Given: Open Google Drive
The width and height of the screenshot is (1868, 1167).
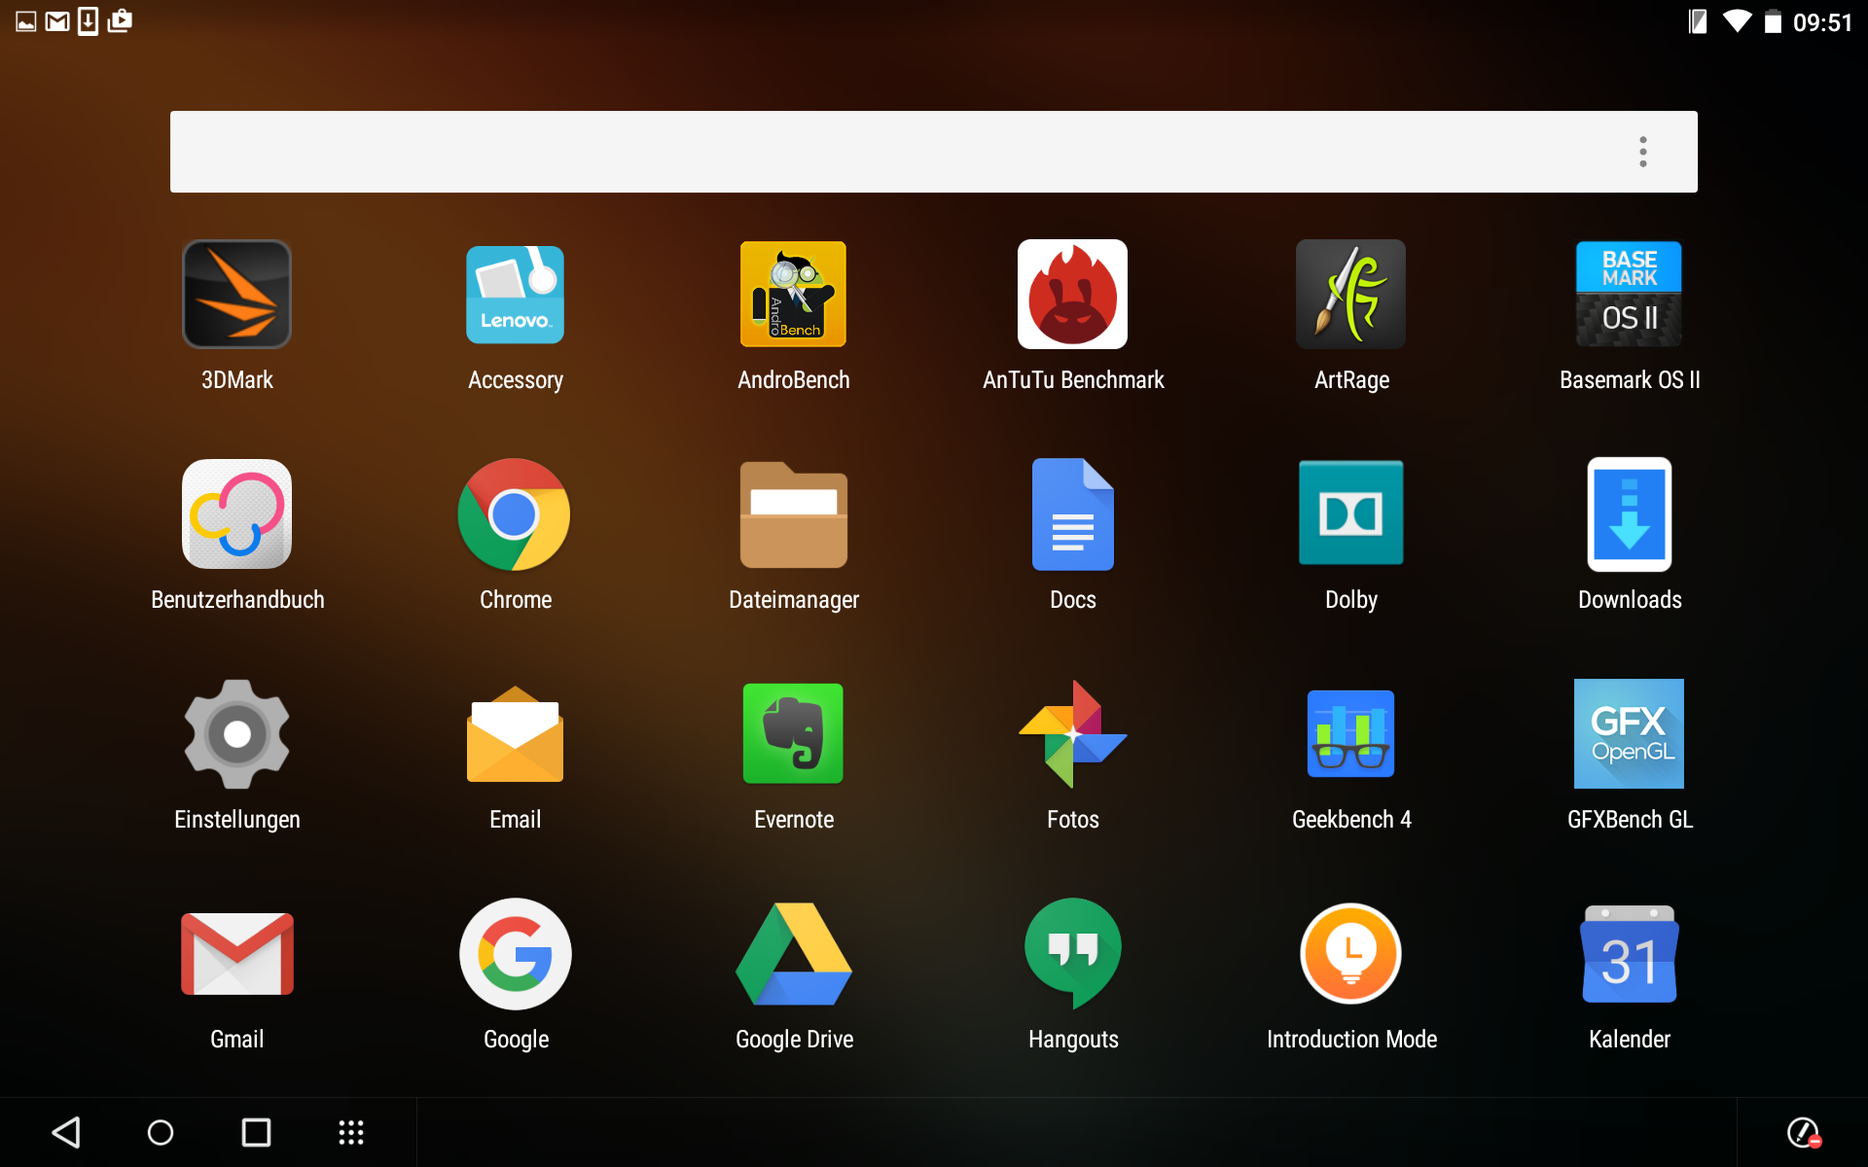Looking at the screenshot, I should (794, 954).
